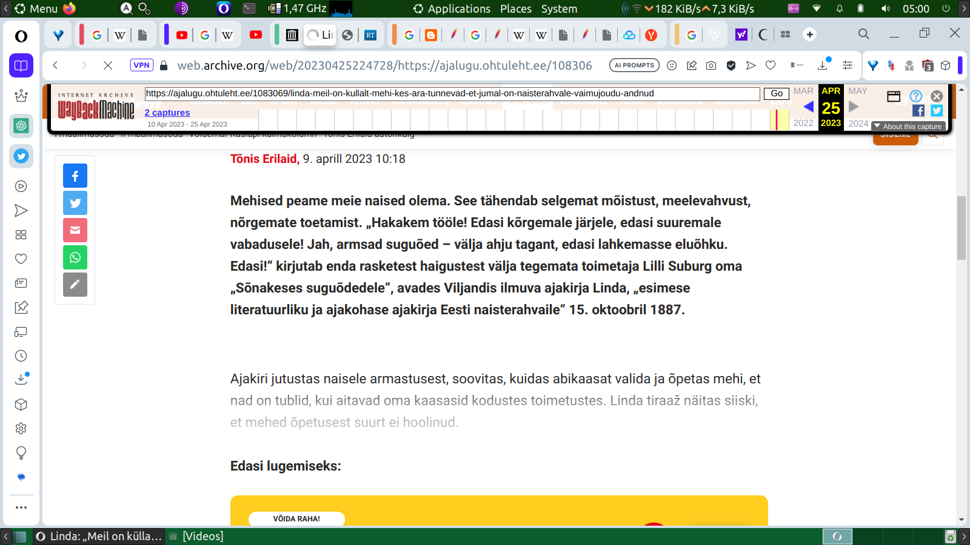Image resolution: width=970 pixels, height=545 pixels.
Task: Add page to bookmarks heart in address bar
Action: [771, 65]
